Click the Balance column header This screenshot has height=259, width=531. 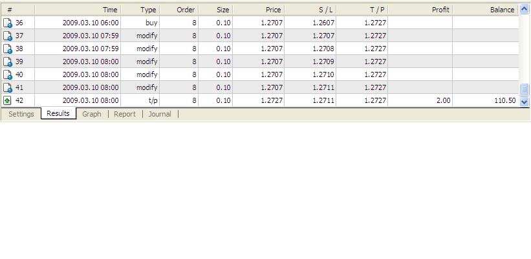coord(486,10)
